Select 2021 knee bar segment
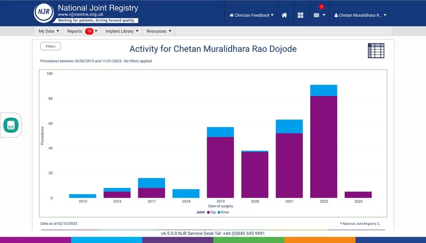 289,126
